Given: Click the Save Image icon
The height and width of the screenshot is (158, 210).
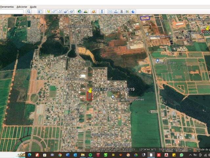Looking at the screenshot, I should coord(122,12).
